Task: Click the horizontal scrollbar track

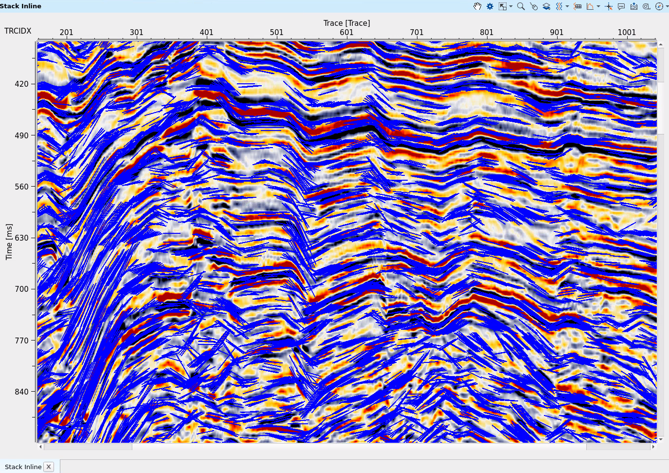Action: click(341, 446)
